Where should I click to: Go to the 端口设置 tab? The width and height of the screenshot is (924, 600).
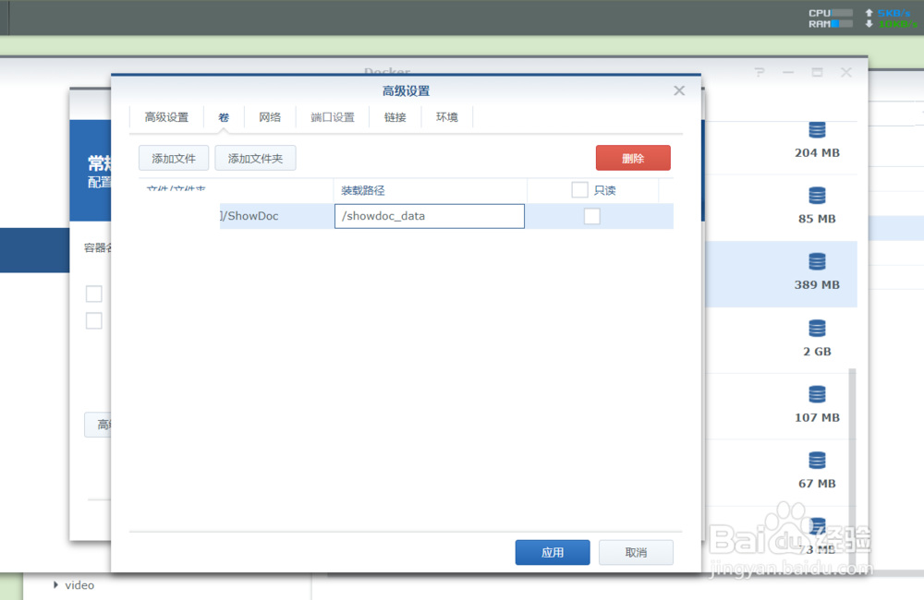click(x=333, y=117)
